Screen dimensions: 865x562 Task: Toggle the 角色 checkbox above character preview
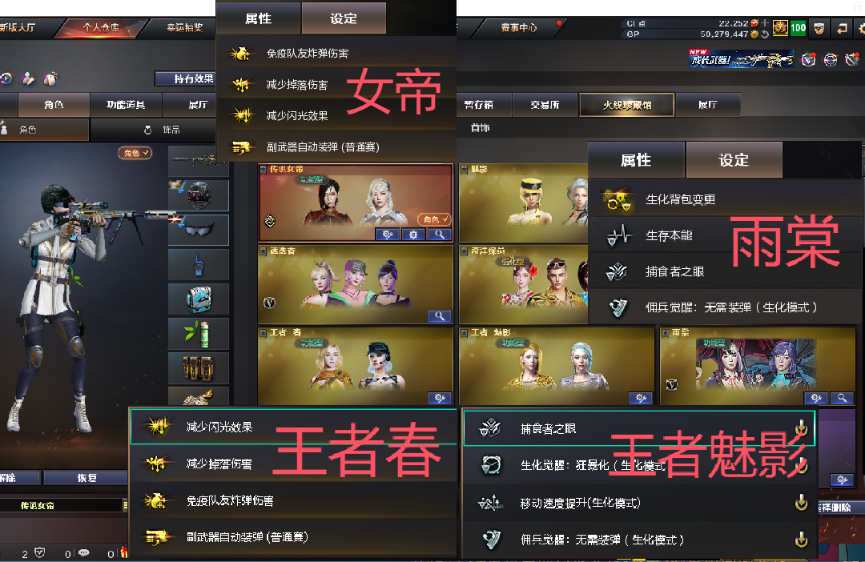click(x=135, y=153)
